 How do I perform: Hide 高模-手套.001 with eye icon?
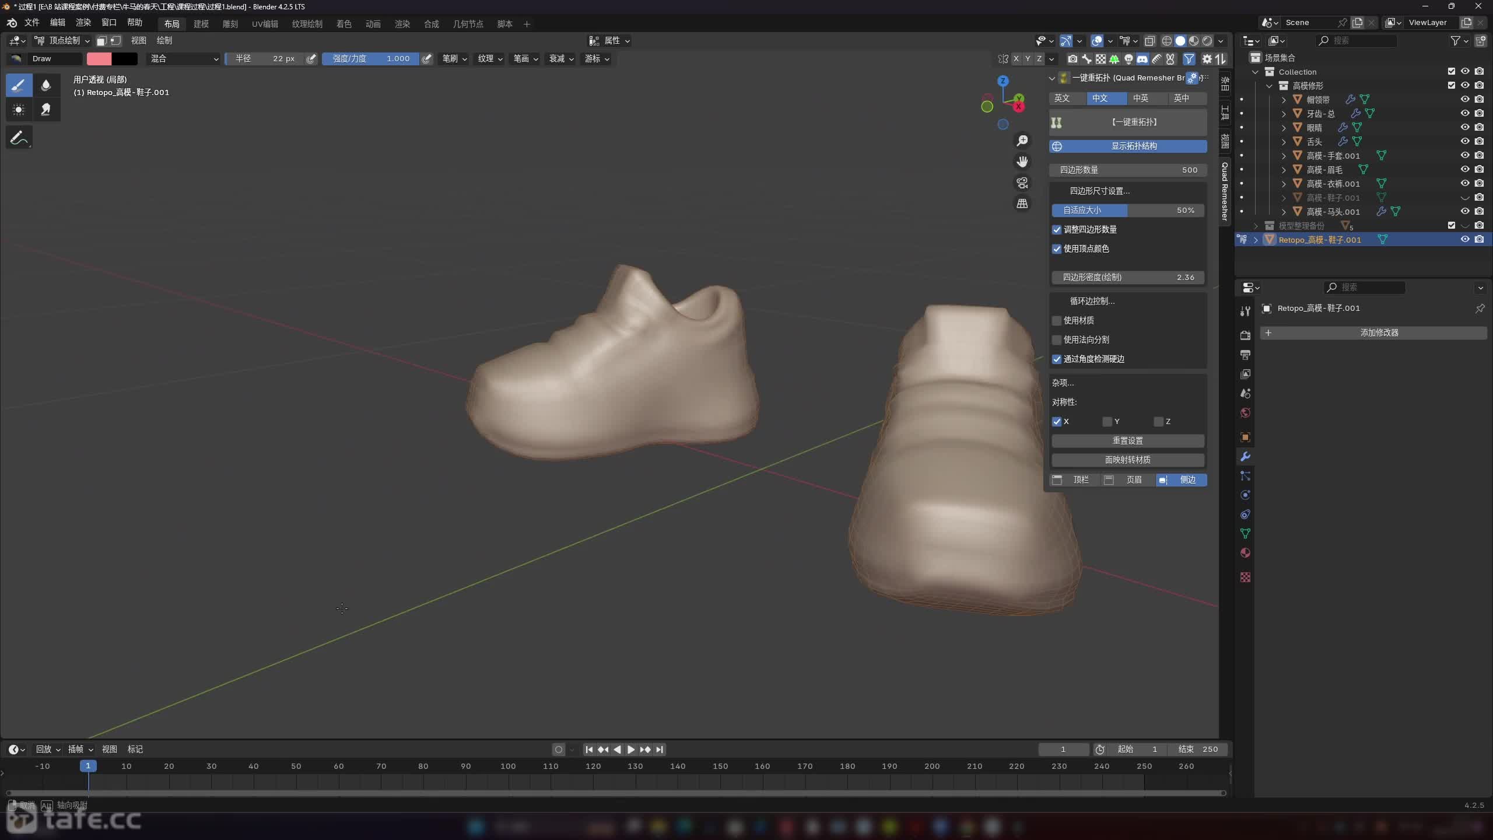(1464, 155)
